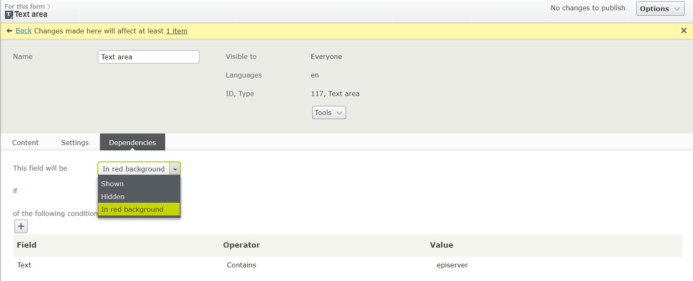Switch to the Content tab
Screen dimensions: 693x281
[25, 143]
